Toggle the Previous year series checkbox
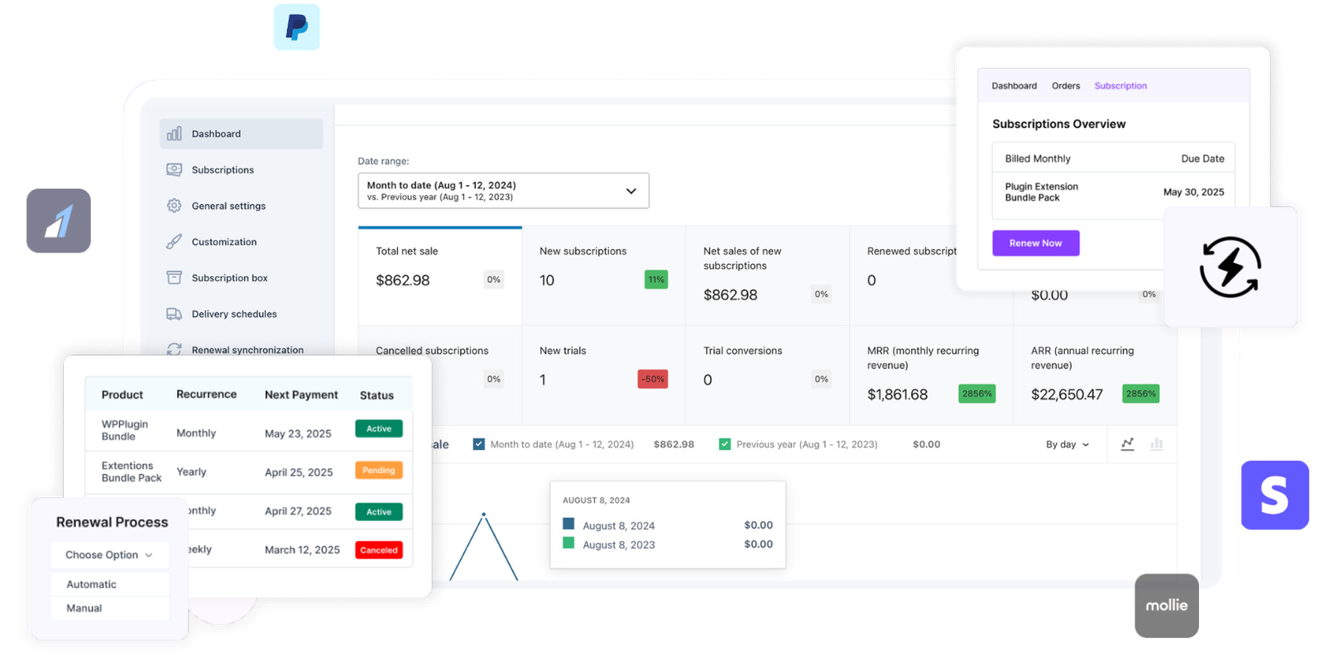 coord(725,444)
